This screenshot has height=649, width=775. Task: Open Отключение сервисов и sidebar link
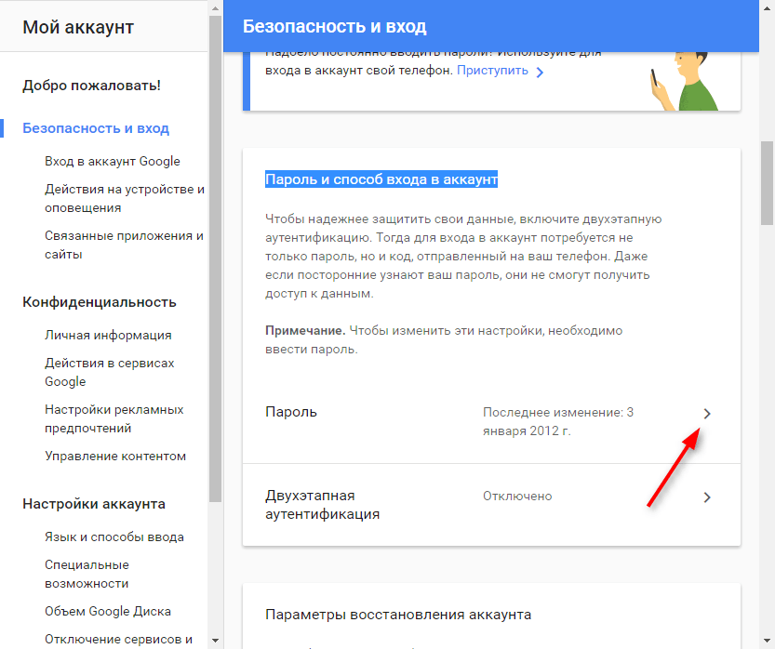(x=119, y=639)
